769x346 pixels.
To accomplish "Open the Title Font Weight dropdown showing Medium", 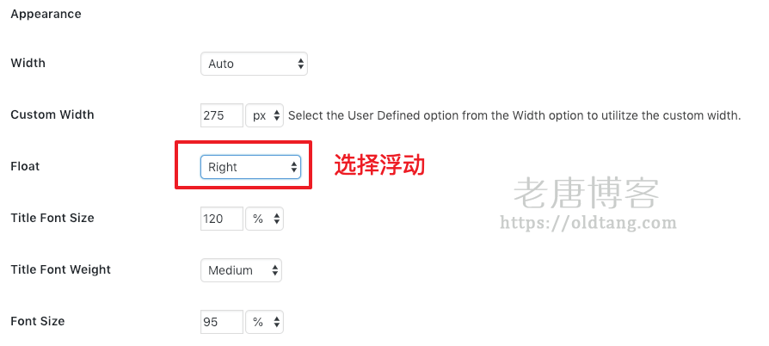I will point(241,270).
